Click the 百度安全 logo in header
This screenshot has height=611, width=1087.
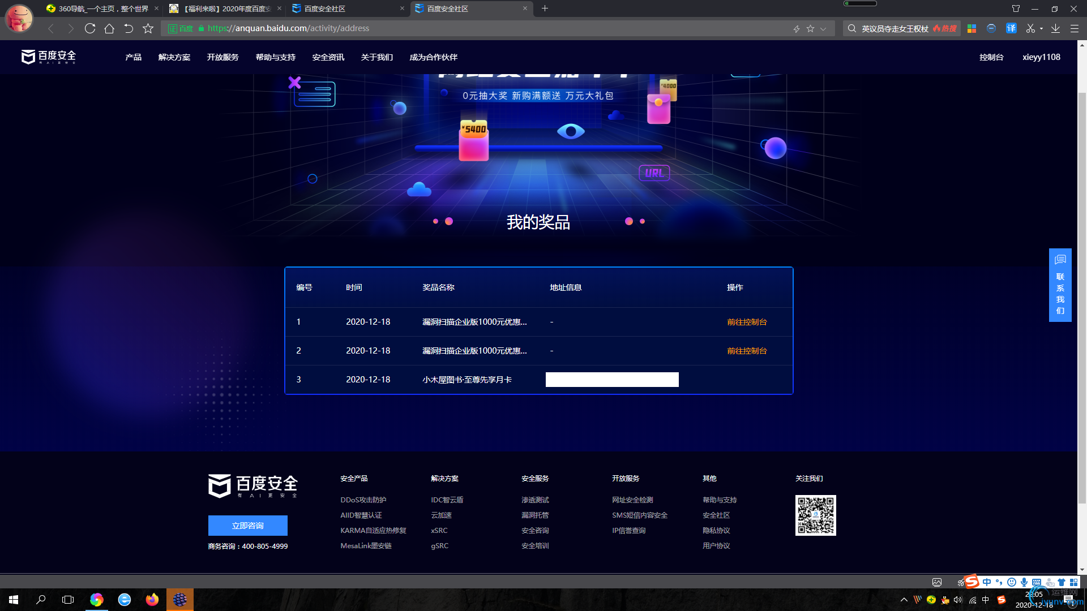click(x=49, y=57)
